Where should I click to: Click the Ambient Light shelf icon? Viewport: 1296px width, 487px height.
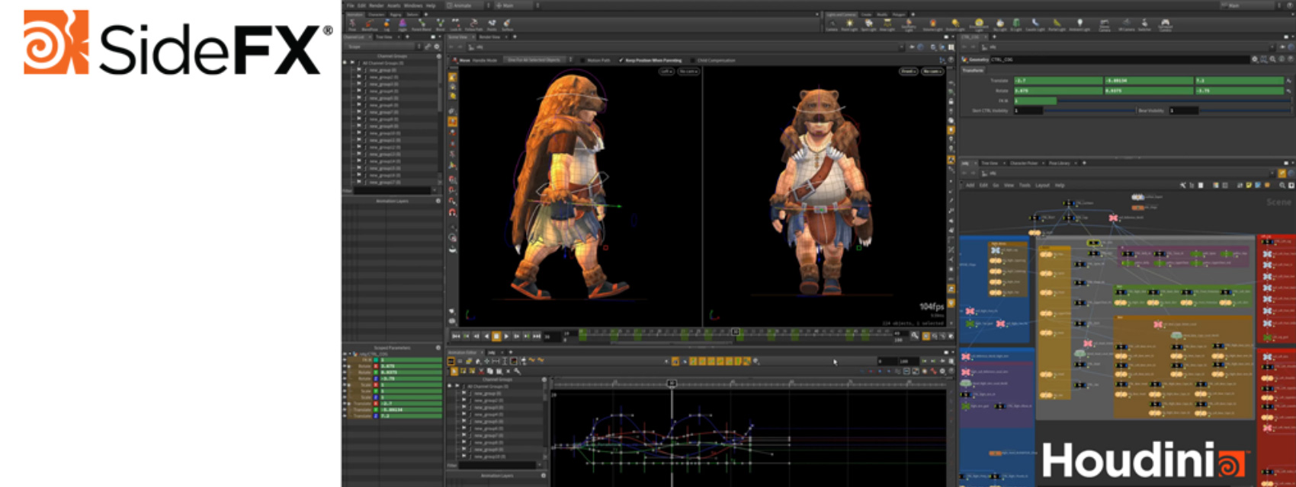point(1079,24)
